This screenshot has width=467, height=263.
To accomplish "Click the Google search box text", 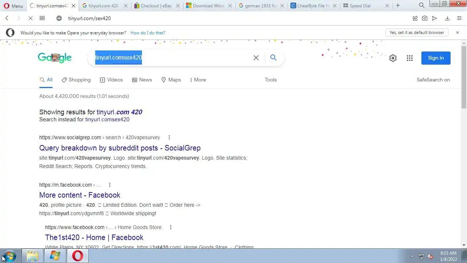I will click(118, 57).
